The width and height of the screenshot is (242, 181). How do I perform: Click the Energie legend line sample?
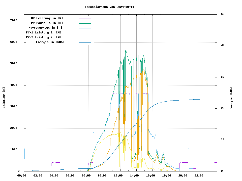(85, 42)
